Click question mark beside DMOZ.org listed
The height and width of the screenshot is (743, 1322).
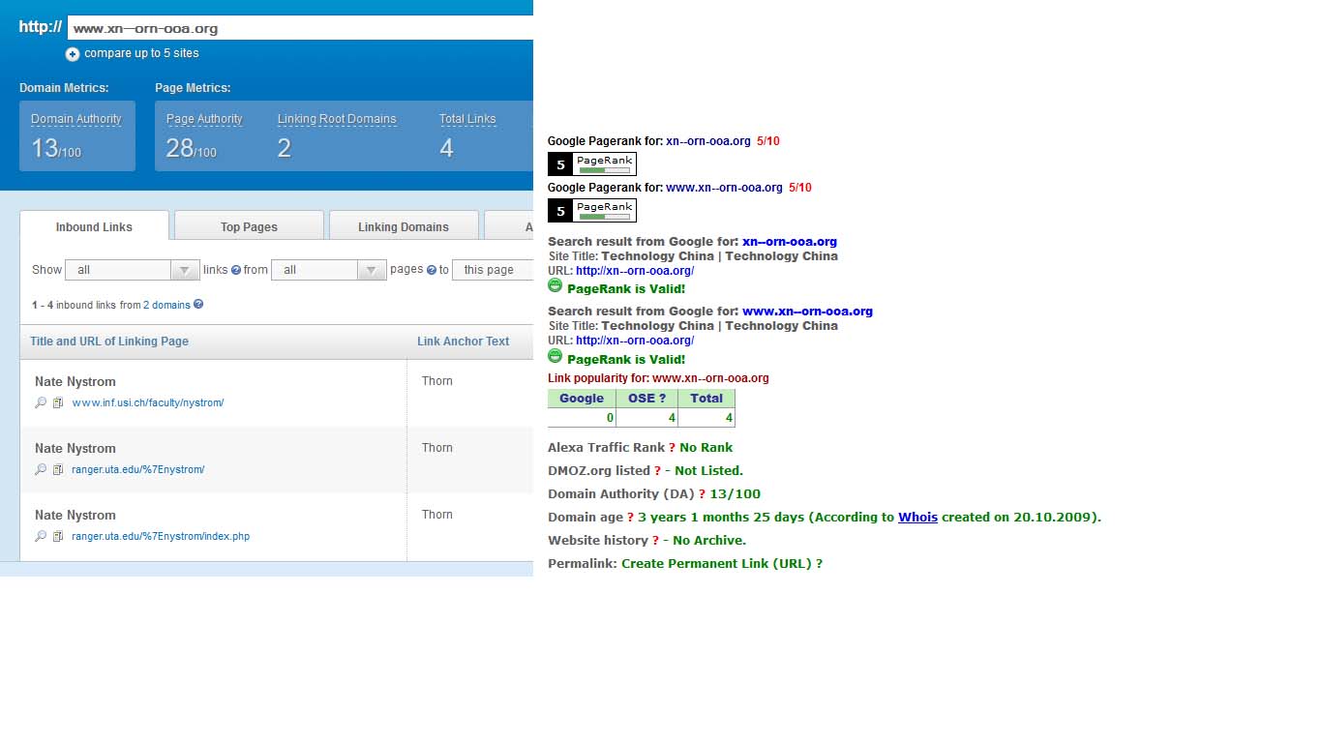(658, 471)
